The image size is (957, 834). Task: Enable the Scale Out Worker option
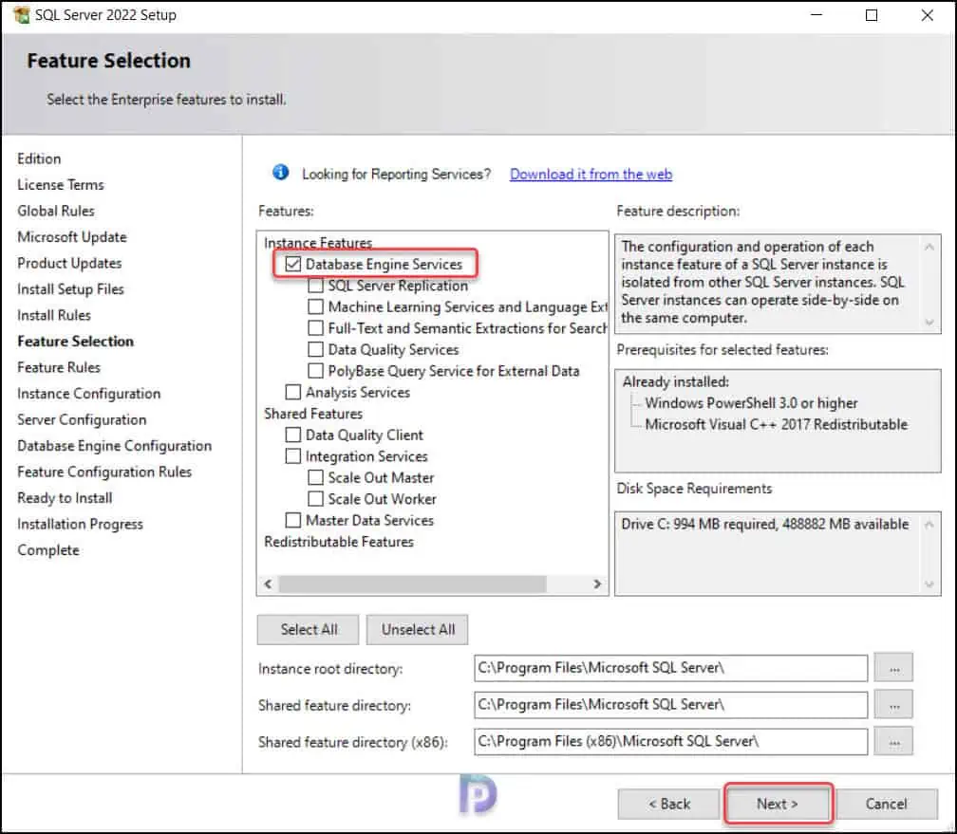tap(315, 499)
